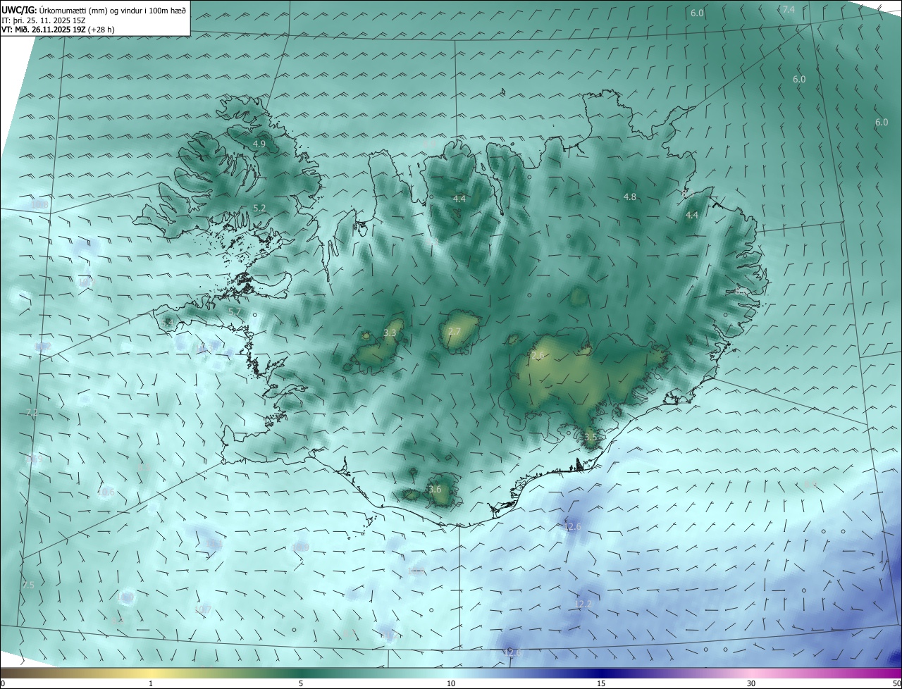The image size is (902, 689).
Task: Click the 1 tick on the color scale
Action: 151,683
